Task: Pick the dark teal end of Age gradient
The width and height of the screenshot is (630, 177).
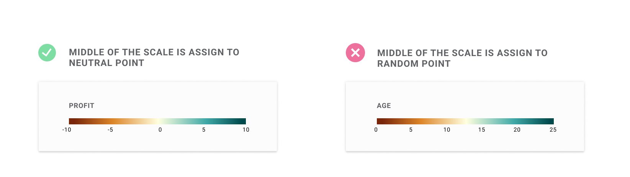Action: coord(551,121)
